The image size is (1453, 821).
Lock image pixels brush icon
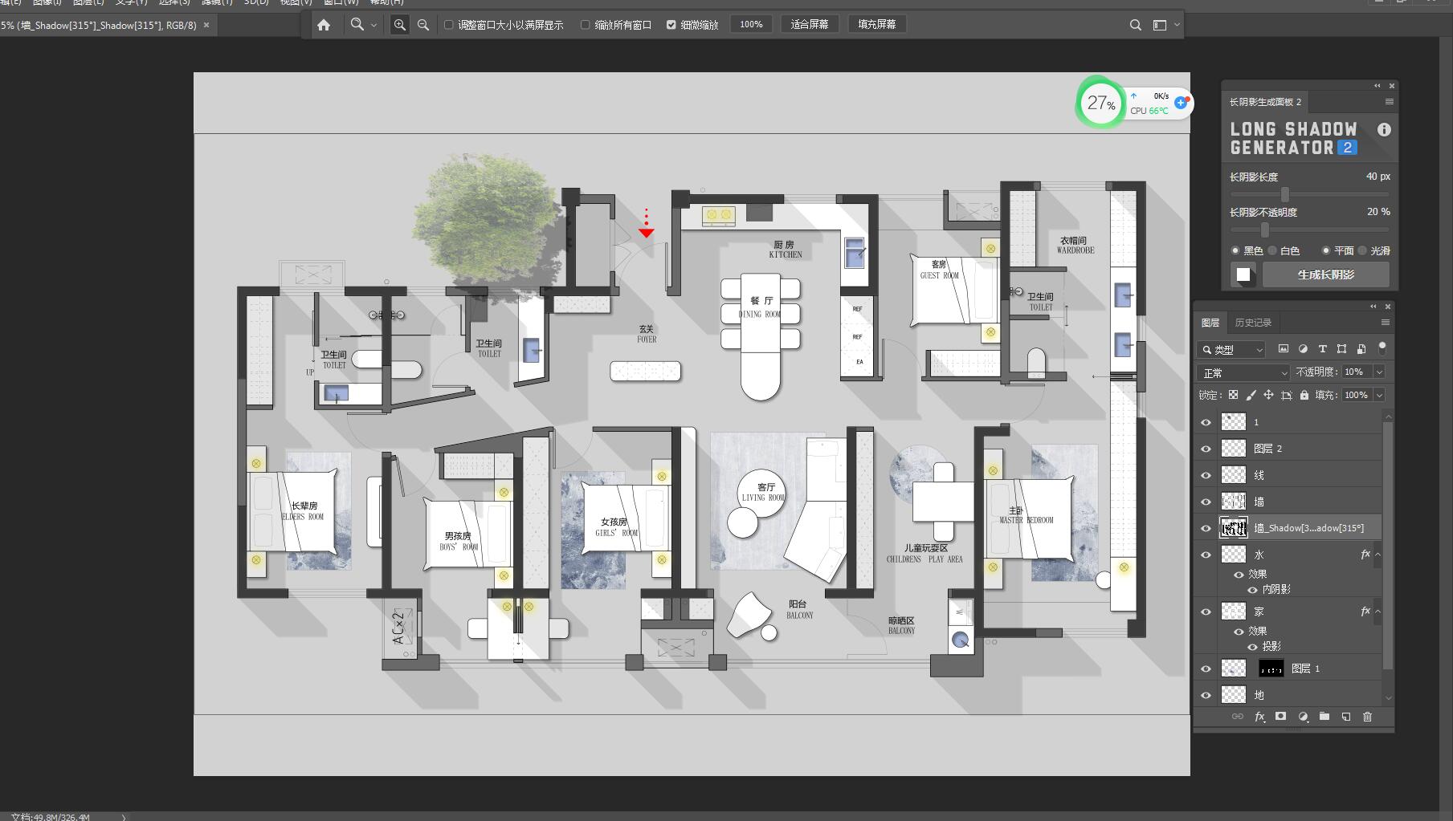tap(1251, 395)
